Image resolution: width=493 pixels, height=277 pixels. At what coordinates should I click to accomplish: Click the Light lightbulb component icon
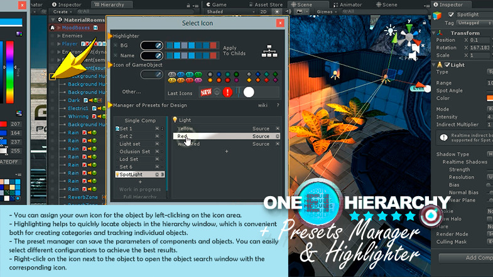[x=175, y=120]
